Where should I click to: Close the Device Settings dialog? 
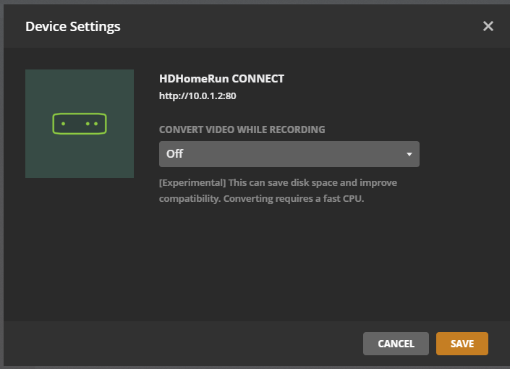point(488,27)
